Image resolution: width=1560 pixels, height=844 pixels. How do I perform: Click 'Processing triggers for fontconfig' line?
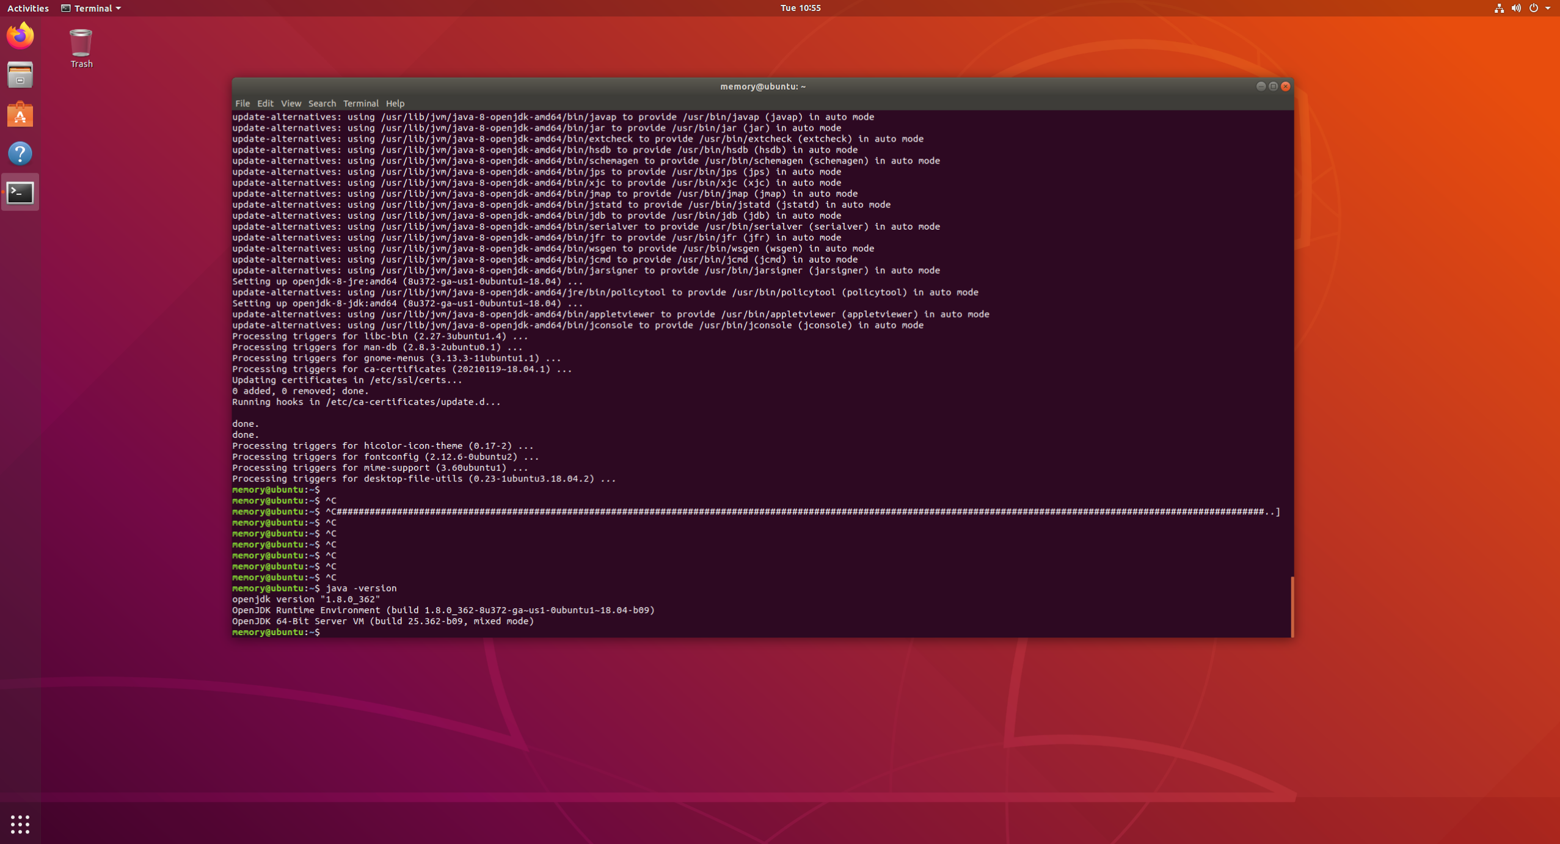385,457
